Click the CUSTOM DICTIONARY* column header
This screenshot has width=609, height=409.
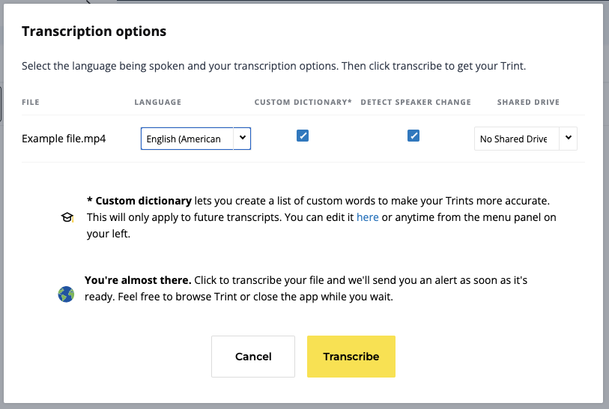pyautogui.click(x=303, y=102)
